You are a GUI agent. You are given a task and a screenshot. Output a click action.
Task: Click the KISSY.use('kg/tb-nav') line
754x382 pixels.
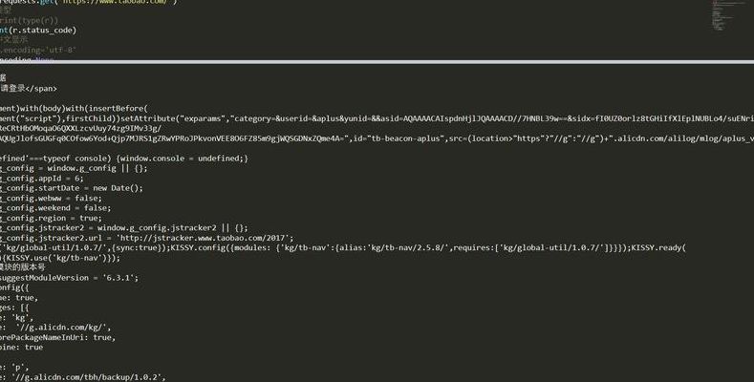(x=60, y=258)
